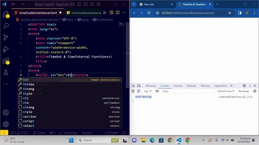Reload the Chrome page
This screenshot has height=145, width=259.
149,13
